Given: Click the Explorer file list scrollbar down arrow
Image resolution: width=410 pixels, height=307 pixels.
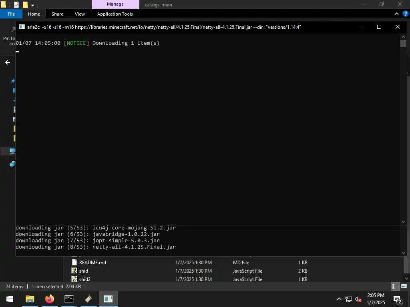Looking at the screenshot, I should (407, 279).
